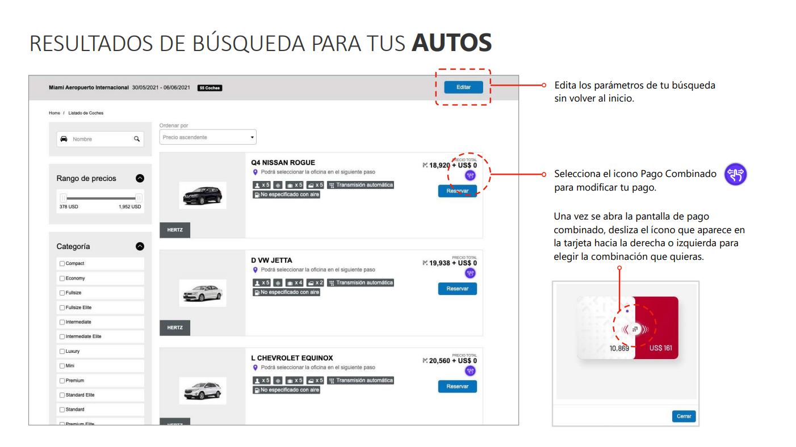The width and height of the screenshot is (796, 447).
Task: Check the Fullsize Elite category box
Action: click(x=62, y=307)
